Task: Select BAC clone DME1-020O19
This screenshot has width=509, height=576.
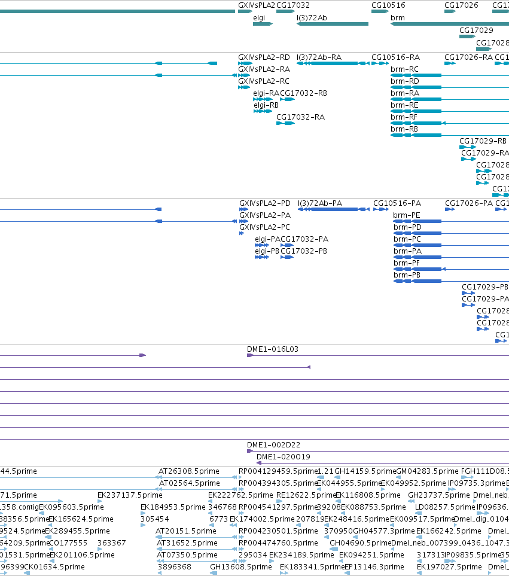Action: click(283, 457)
